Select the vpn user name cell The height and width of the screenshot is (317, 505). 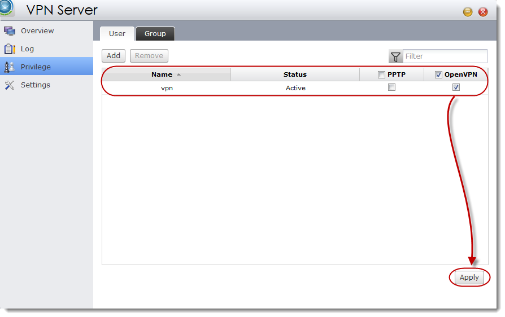point(167,88)
